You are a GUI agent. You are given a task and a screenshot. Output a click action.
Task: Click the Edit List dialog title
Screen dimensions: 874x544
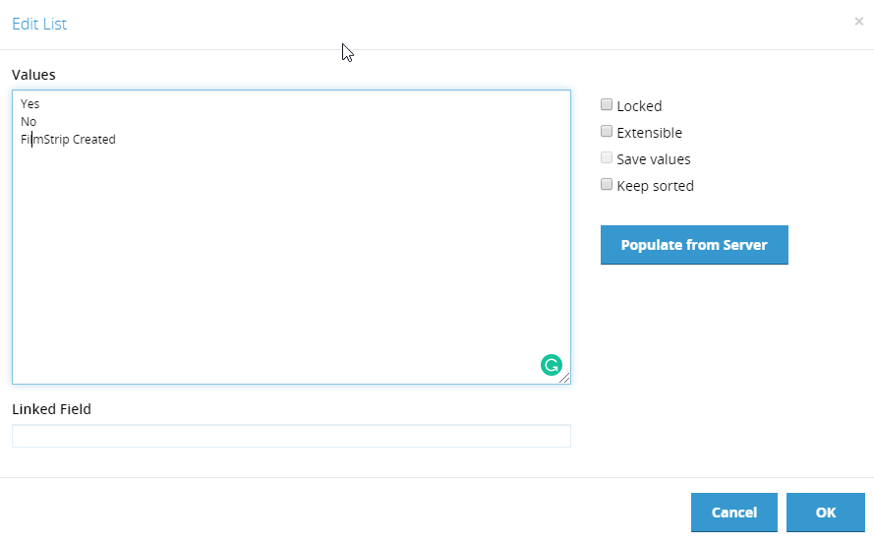39,24
